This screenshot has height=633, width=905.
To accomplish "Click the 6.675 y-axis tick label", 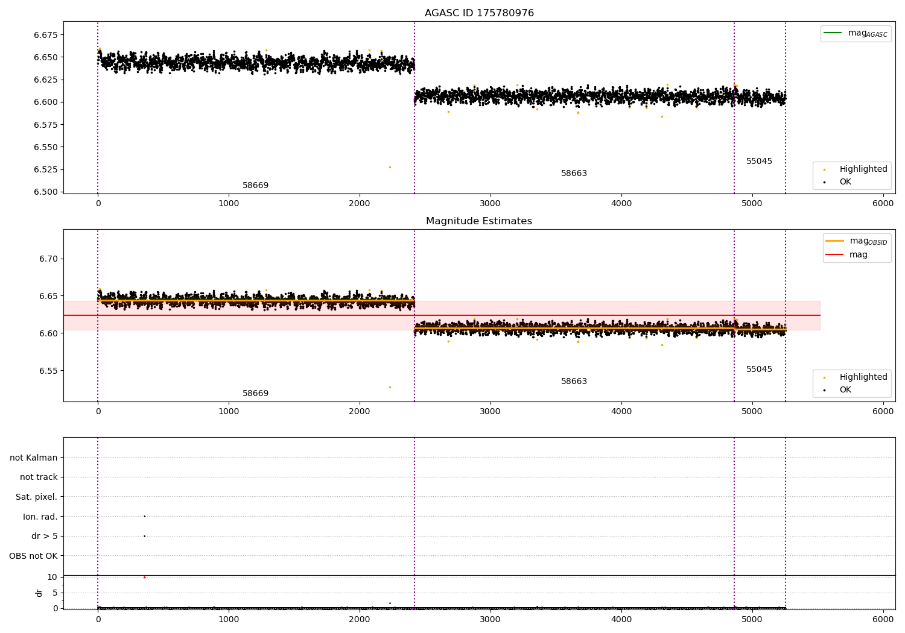I will pos(45,35).
